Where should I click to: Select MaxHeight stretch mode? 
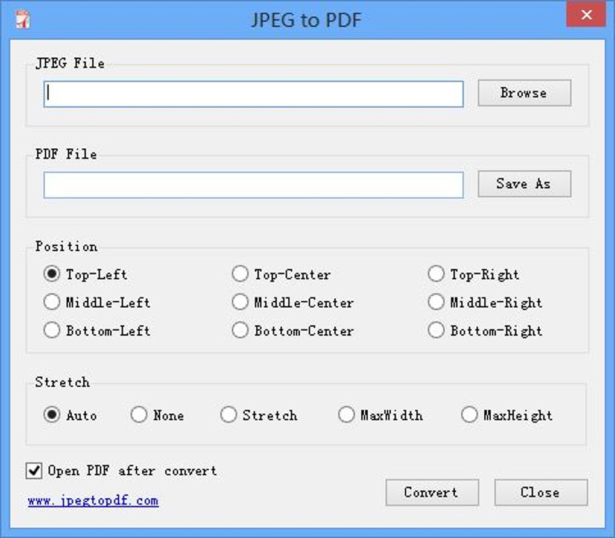point(470,415)
